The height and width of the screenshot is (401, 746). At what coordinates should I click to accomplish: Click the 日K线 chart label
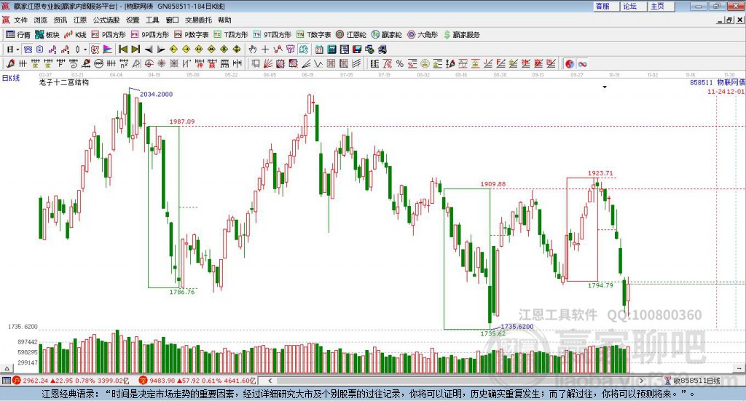11,78
